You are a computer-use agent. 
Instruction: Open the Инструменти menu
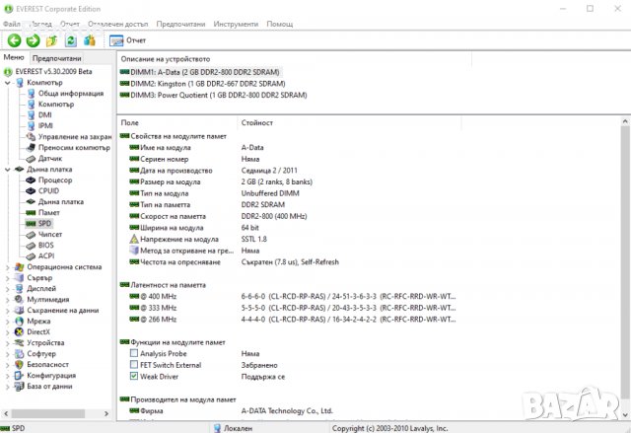(238, 23)
